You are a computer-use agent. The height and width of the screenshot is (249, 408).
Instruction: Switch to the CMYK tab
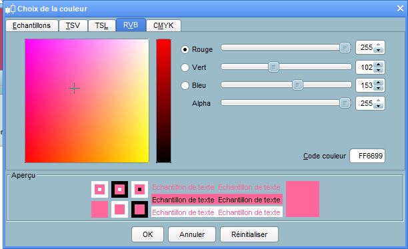(163, 25)
